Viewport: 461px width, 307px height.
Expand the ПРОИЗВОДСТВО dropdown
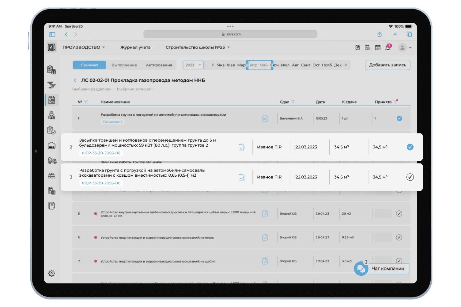(x=84, y=47)
